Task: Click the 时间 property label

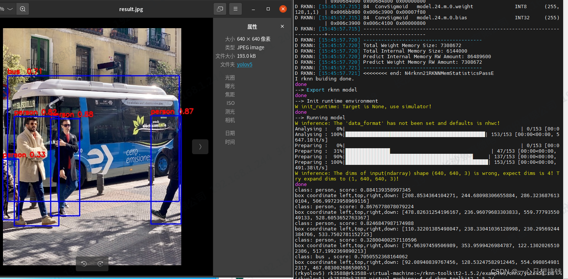Action: (230, 142)
